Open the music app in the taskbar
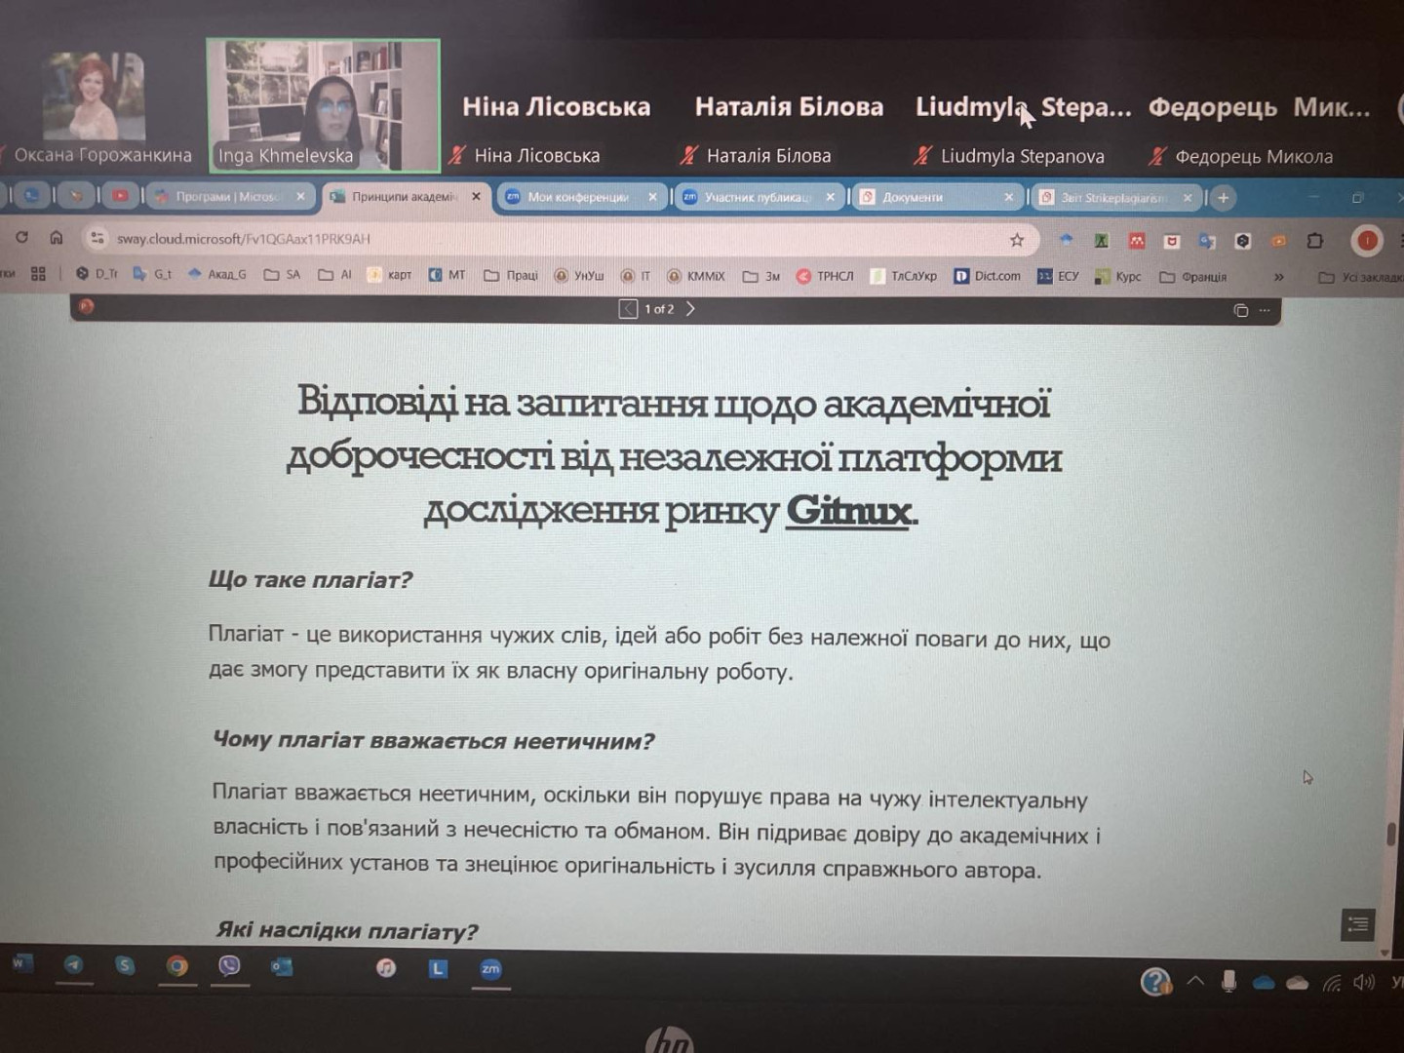This screenshot has height=1053, width=1404. pos(386,967)
